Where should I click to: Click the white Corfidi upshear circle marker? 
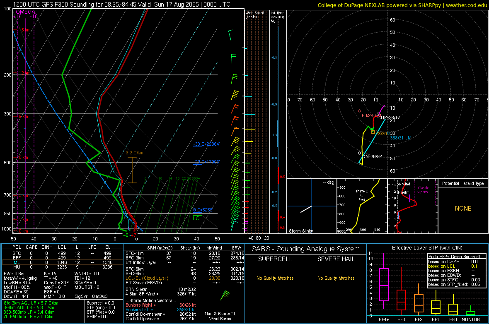[x=378, y=114]
